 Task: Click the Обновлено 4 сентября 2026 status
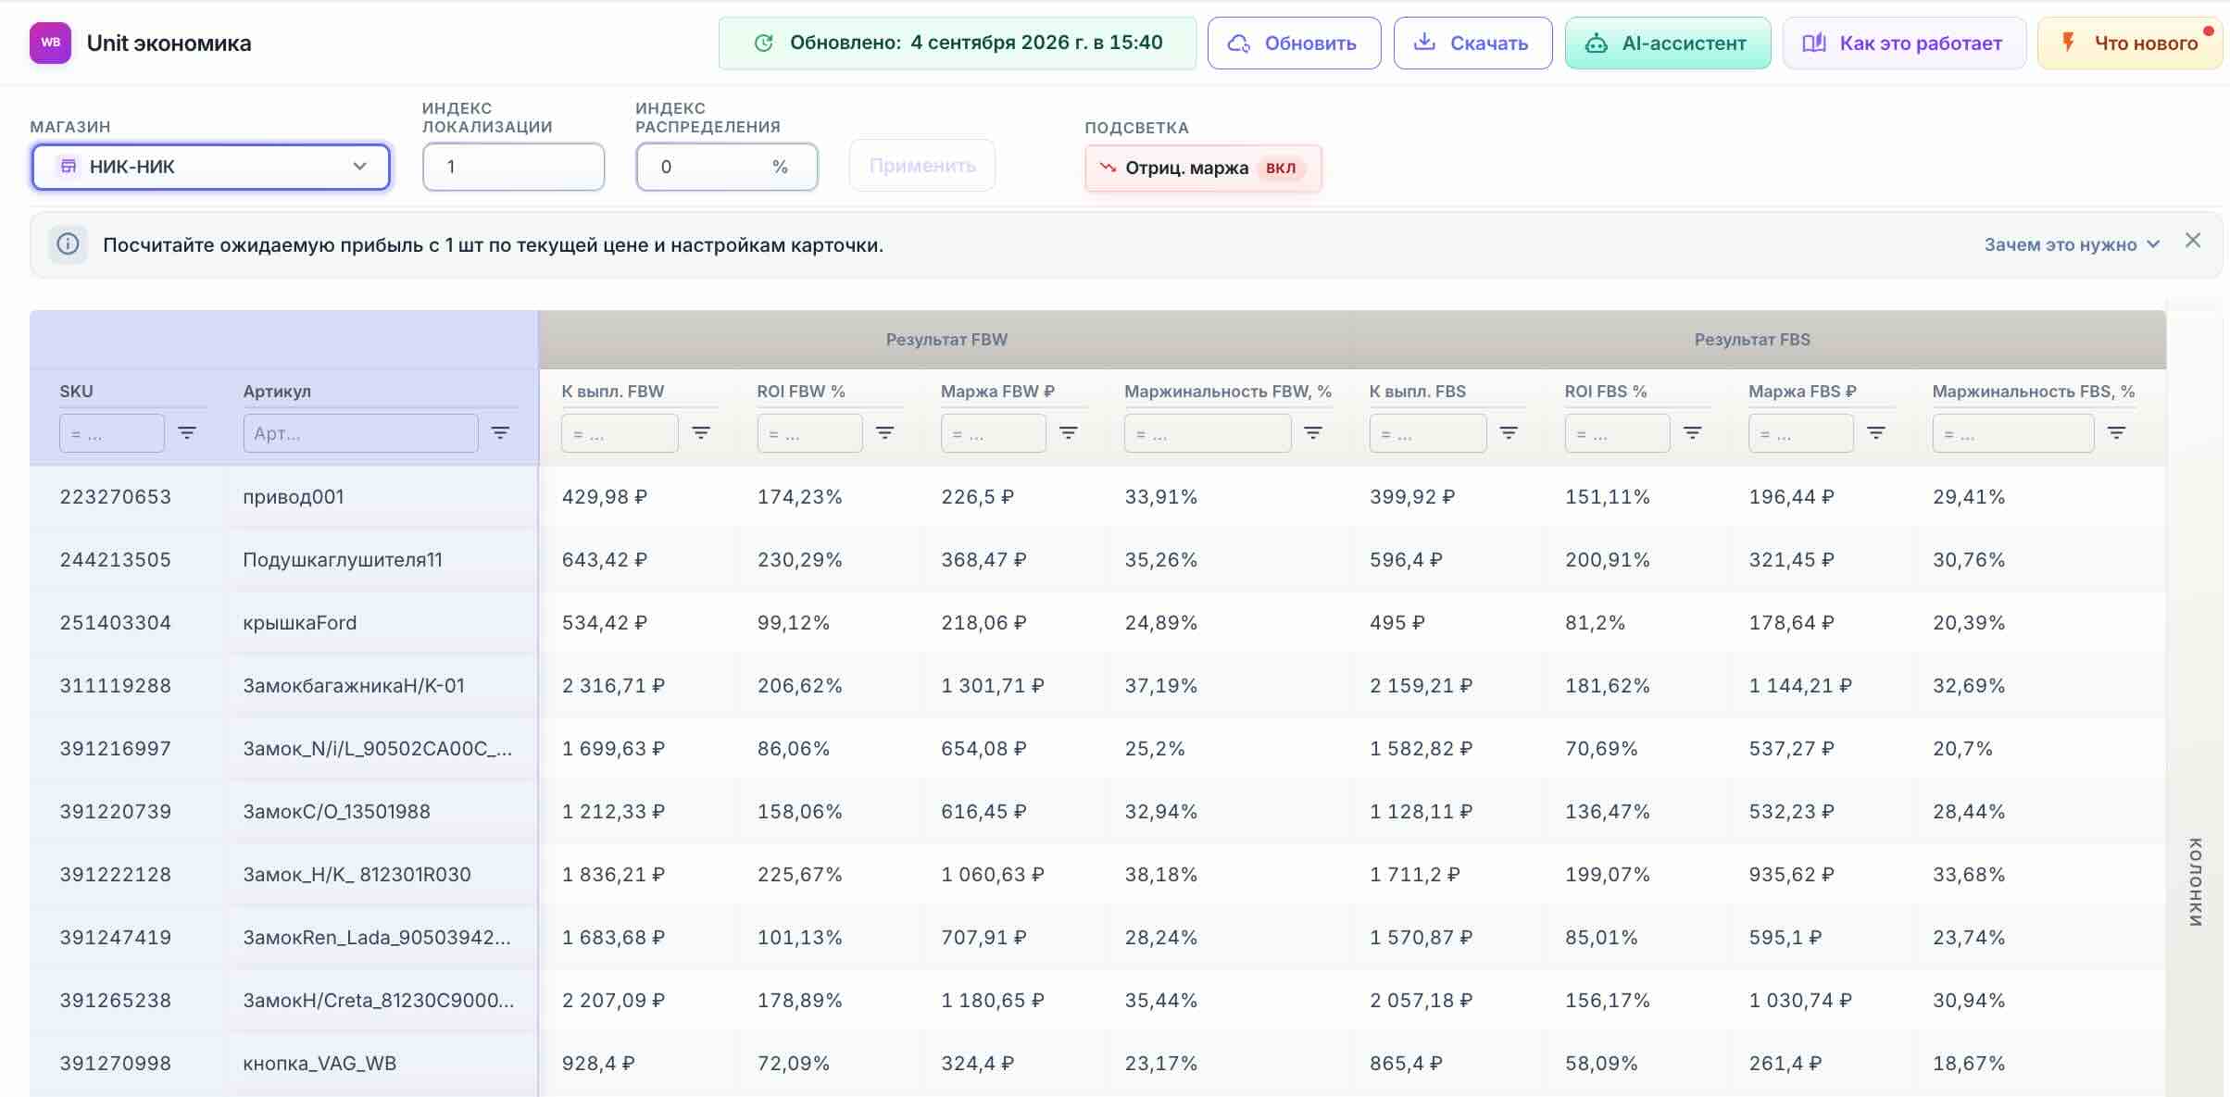(958, 43)
